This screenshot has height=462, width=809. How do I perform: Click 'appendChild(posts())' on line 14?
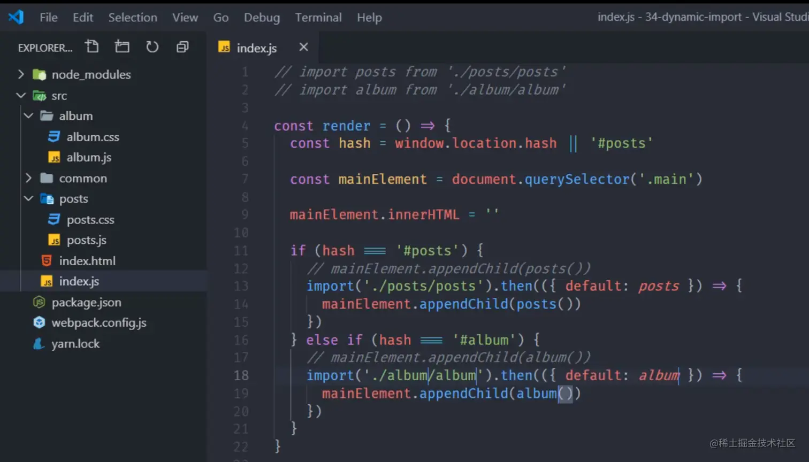[x=500, y=304]
